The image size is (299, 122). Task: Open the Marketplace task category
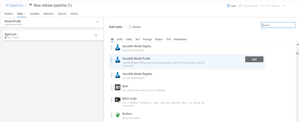tap(180, 39)
